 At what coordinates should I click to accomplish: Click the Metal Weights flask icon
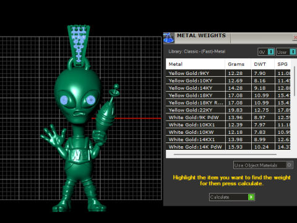[x=169, y=38]
